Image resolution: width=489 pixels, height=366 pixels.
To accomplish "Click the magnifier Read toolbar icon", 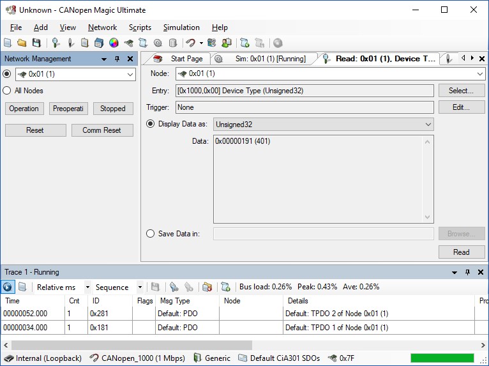I will coord(56,43).
